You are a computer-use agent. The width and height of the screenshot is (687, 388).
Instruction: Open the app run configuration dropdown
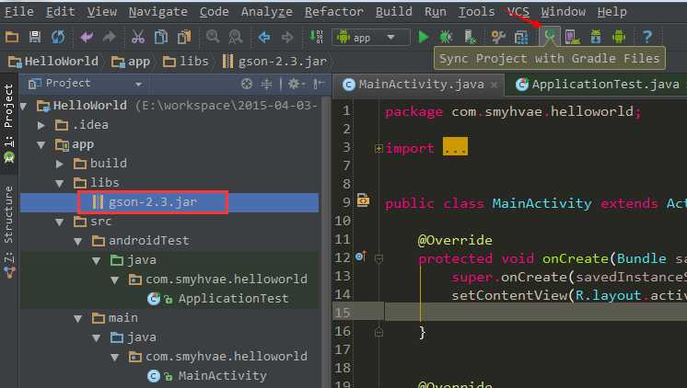click(x=371, y=38)
